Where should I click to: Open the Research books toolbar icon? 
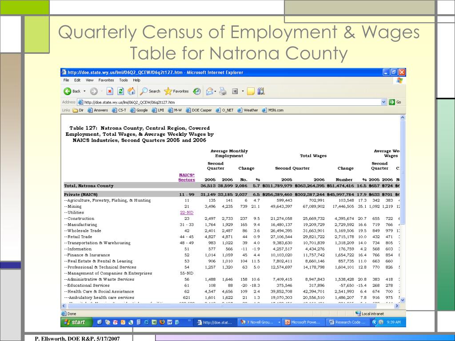pyautogui.click(x=261, y=91)
